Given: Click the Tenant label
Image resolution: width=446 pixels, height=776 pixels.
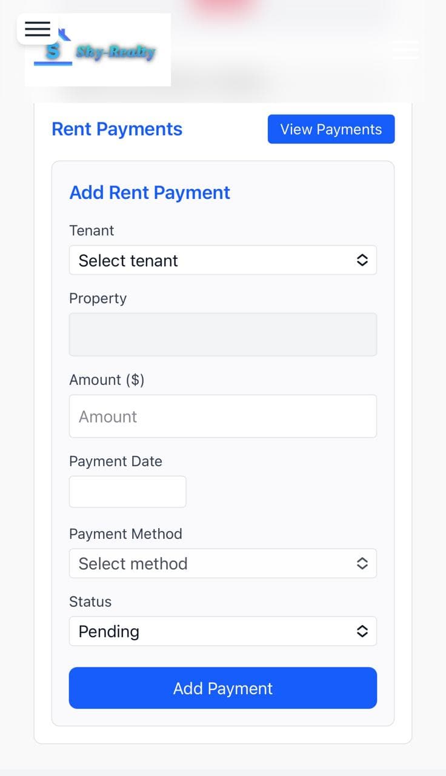Looking at the screenshot, I should click(x=92, y=230).
